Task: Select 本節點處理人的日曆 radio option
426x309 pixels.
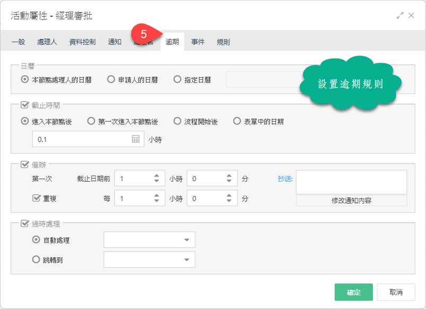Action: coord(25,79)
